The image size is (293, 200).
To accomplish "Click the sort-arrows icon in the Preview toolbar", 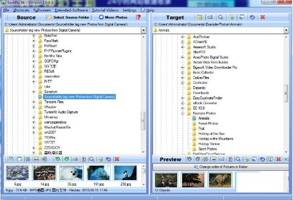I will click(x=206, y=159).
